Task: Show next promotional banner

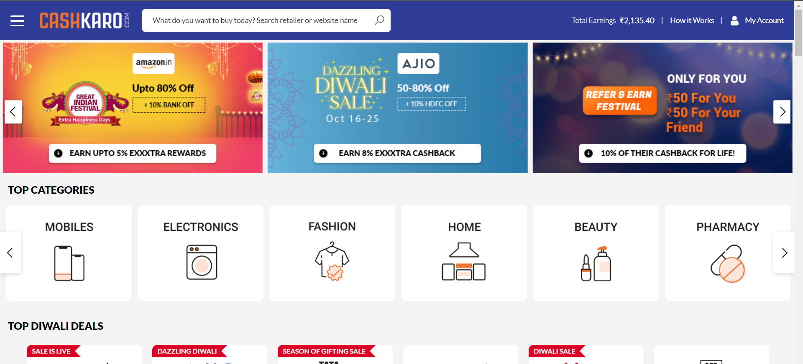Action: [x=782, y=112]
